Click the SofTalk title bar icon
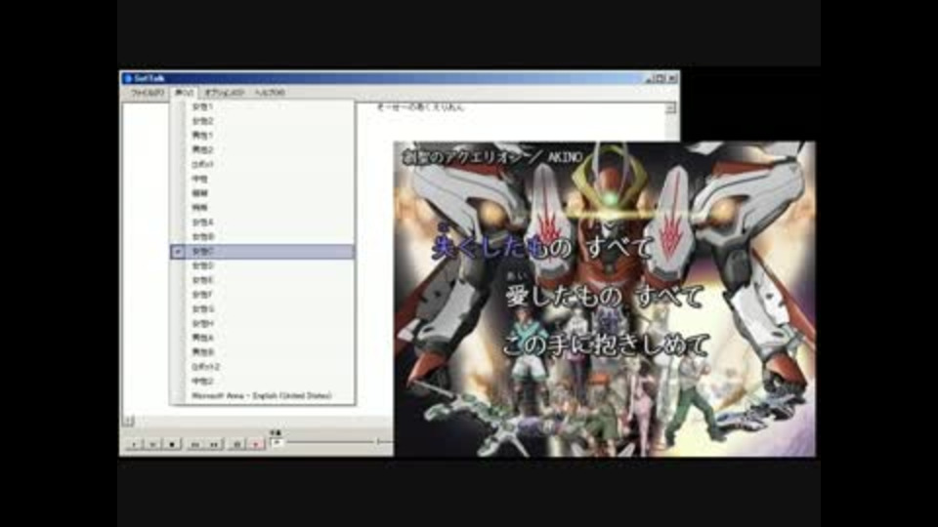Screen dimensions: 938x527 pos(127,78)
